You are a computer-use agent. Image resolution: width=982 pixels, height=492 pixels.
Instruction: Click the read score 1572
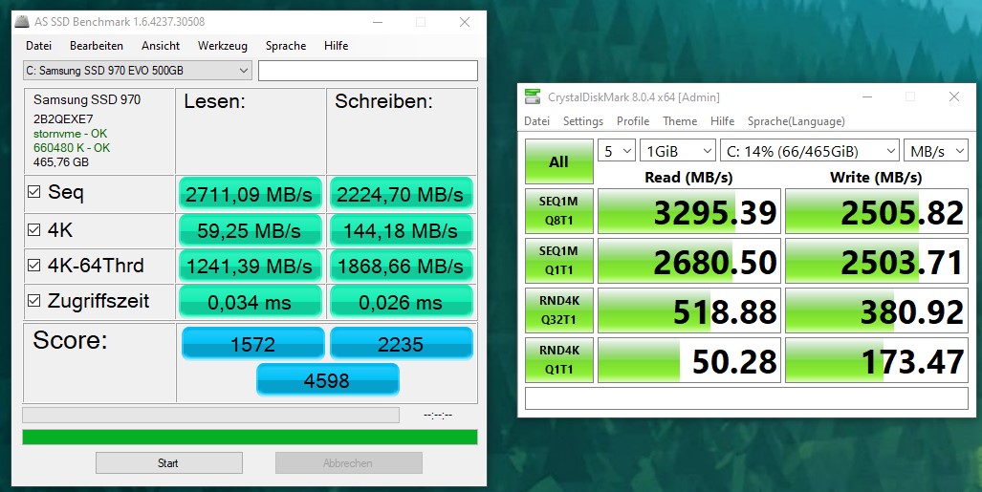253,344
